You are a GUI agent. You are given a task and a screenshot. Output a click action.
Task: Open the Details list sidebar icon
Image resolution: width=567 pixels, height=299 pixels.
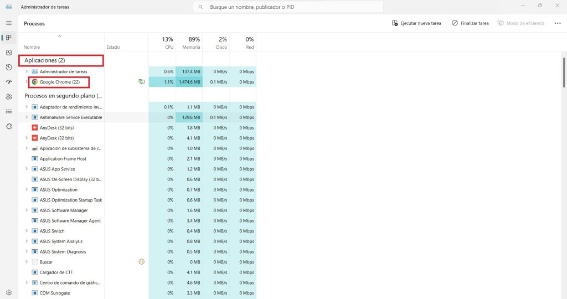coord(9,112)
